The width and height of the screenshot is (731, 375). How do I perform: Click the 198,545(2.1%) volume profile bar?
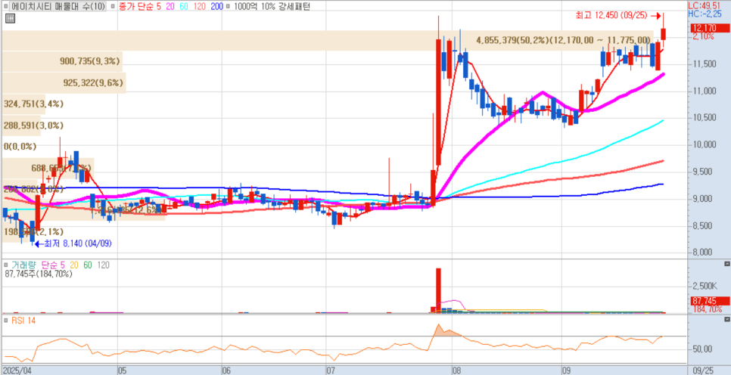19,232
